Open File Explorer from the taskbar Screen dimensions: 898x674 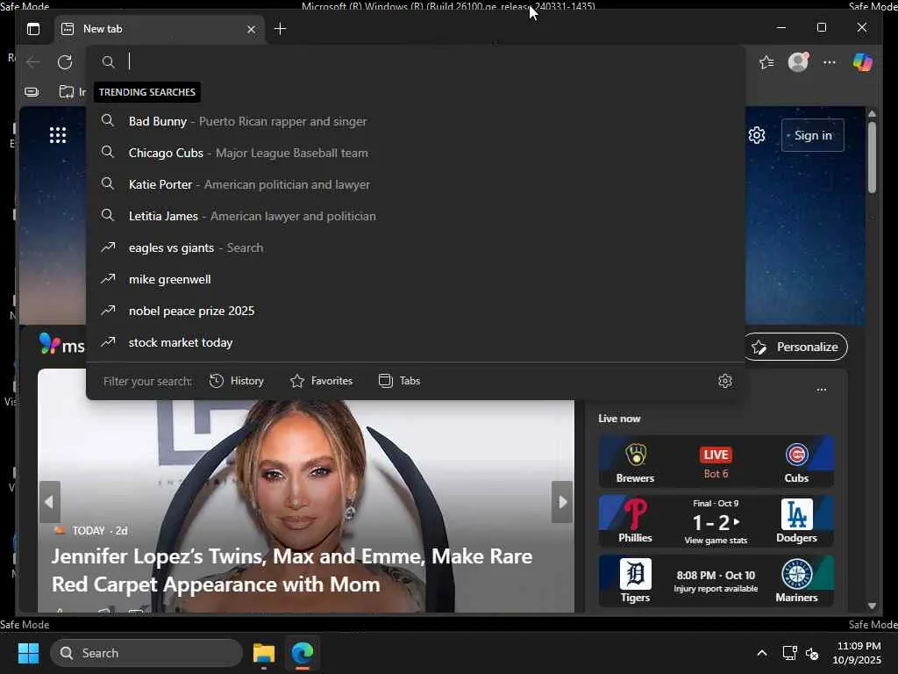[264, 653]
